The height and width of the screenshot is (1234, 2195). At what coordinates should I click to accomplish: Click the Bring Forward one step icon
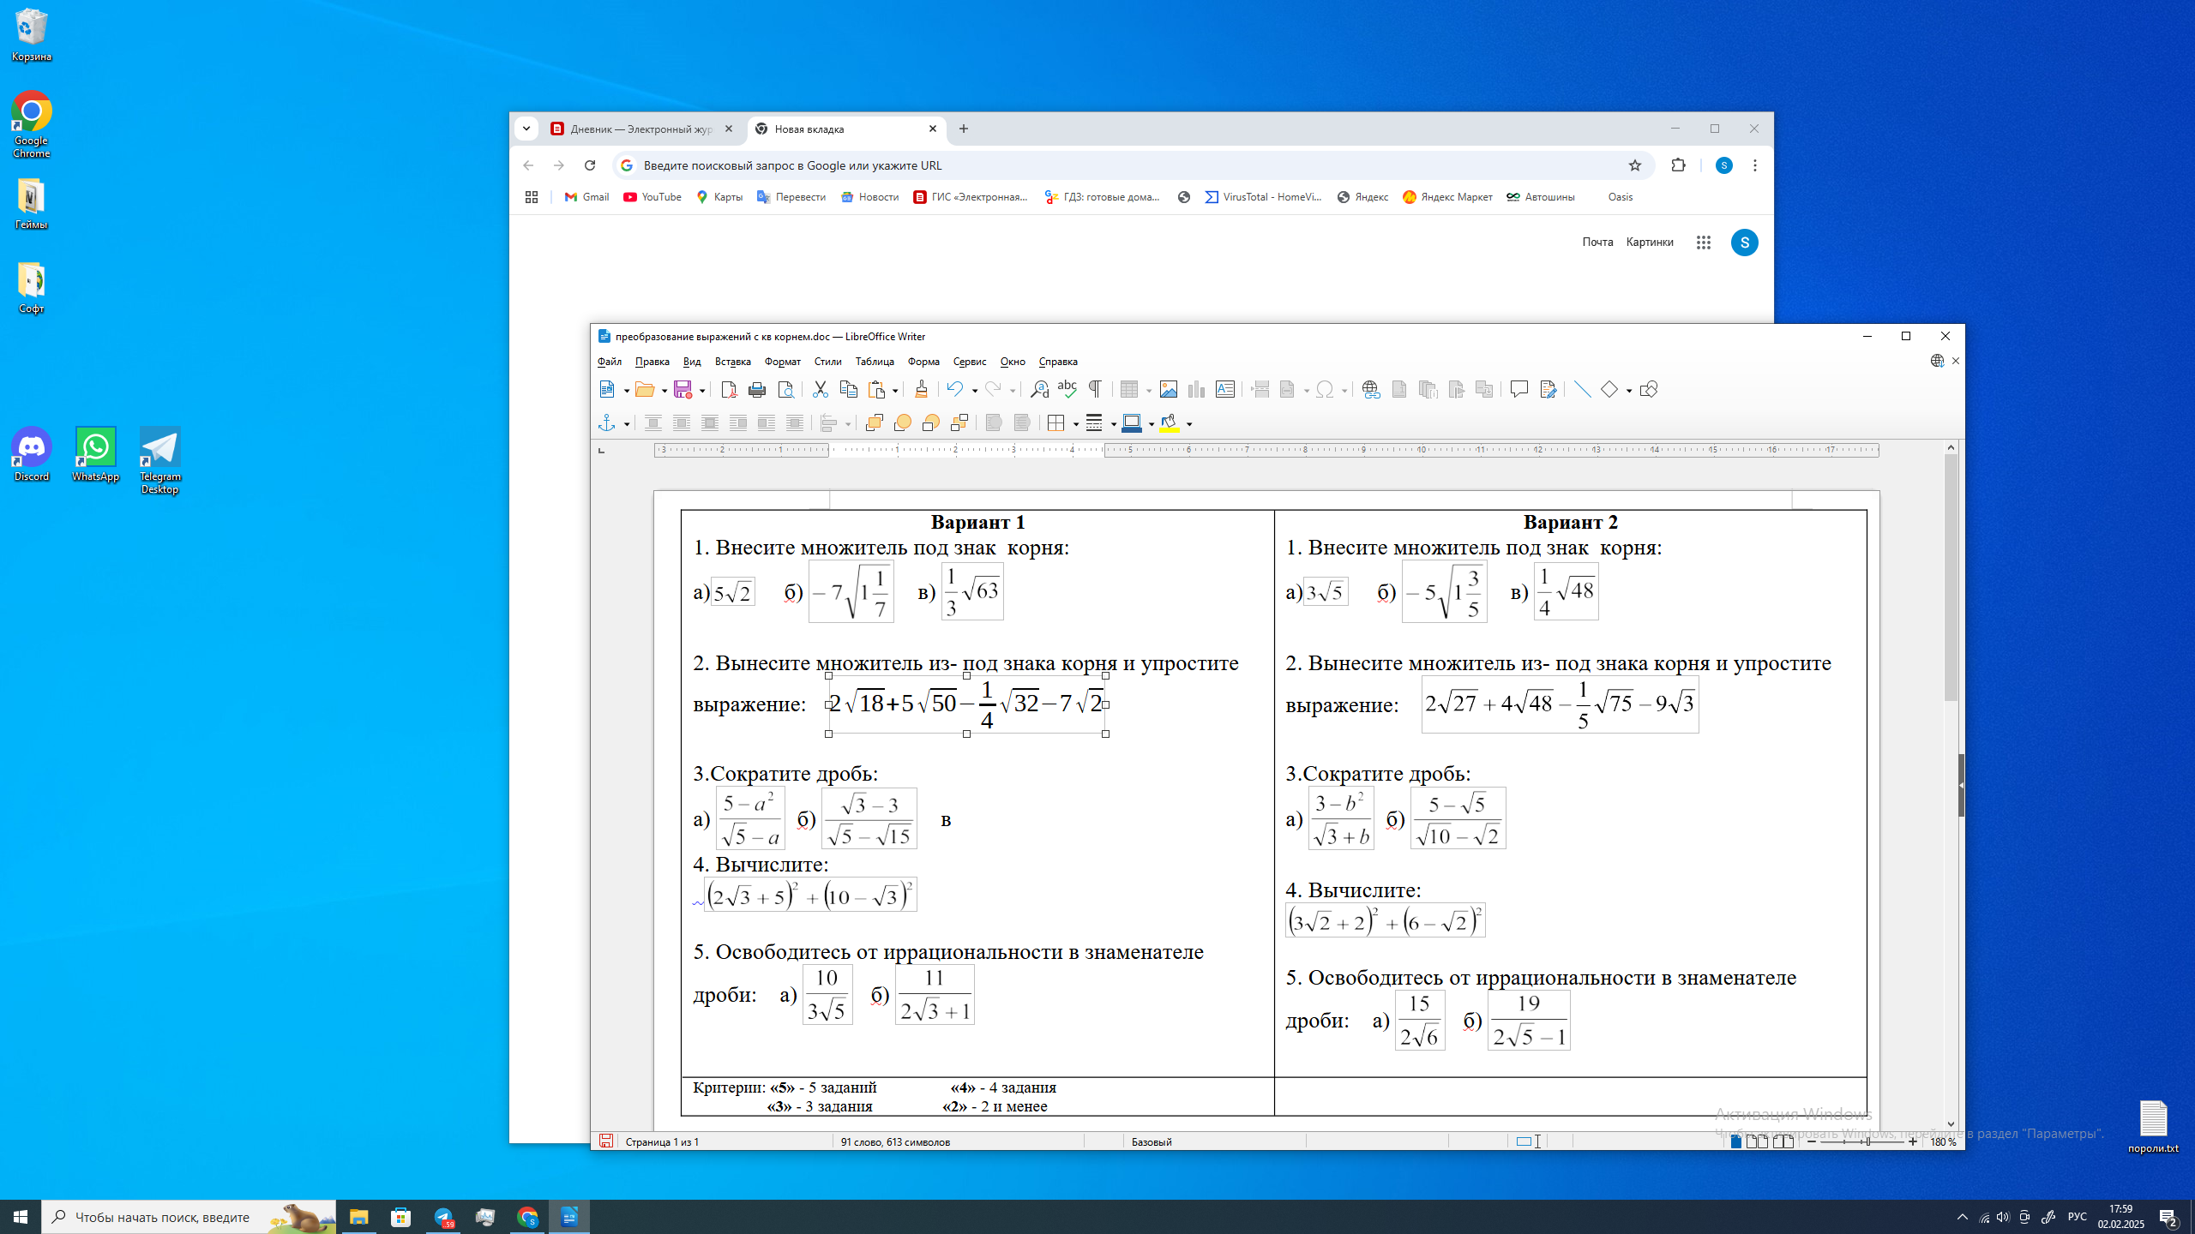pyautogui.click(x=902, y=423)
